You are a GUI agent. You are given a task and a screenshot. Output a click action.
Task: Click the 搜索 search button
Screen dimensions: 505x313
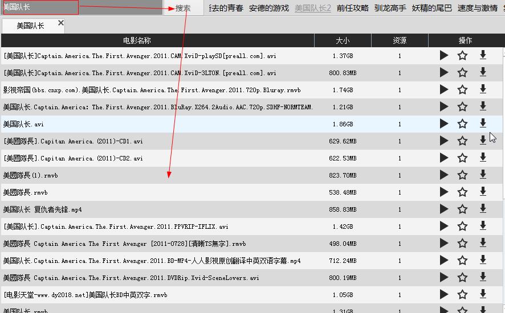(183, 8)
